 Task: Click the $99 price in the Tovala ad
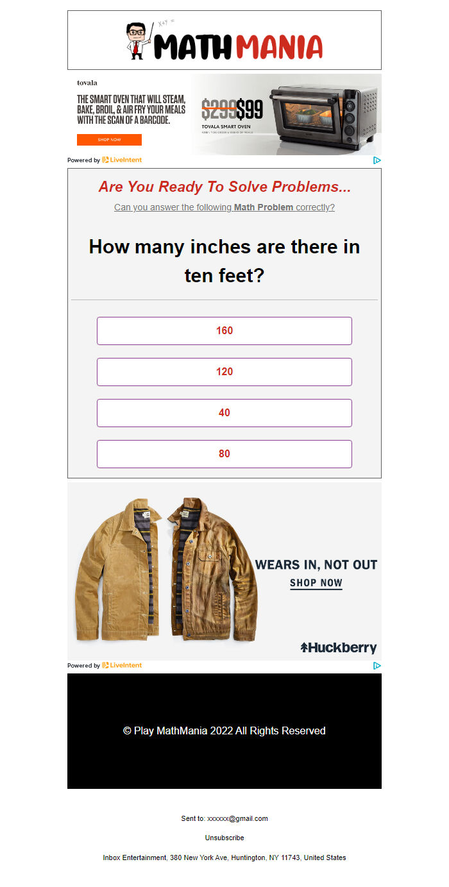[x=250, y=110]
